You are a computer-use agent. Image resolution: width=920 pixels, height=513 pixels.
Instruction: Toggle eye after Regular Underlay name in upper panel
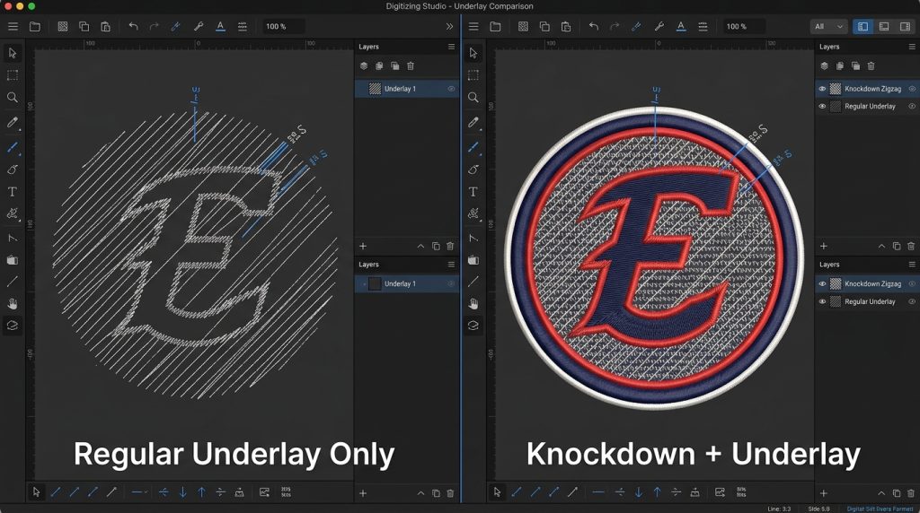tap(912, 107)
